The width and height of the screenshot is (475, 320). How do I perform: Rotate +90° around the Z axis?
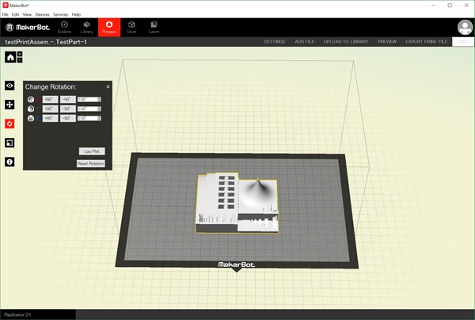point(51,118)
